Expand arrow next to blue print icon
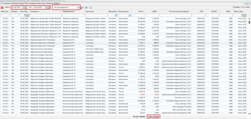Viewport: 251px width, 119px height. point(88,7)
